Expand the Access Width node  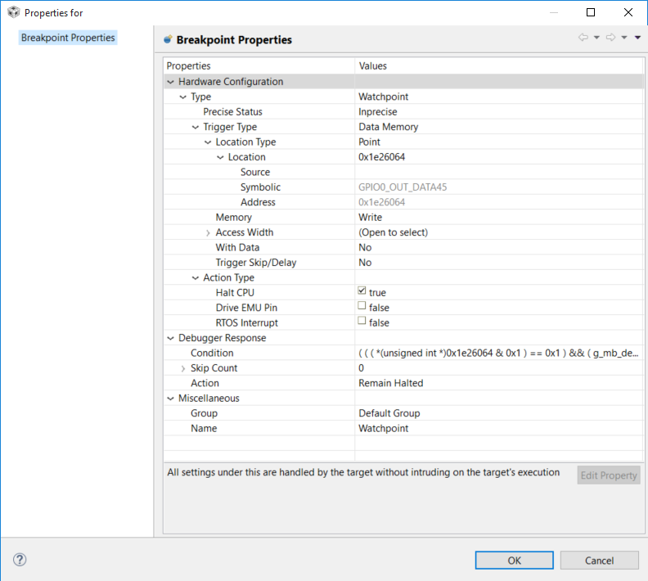point(208,233)
